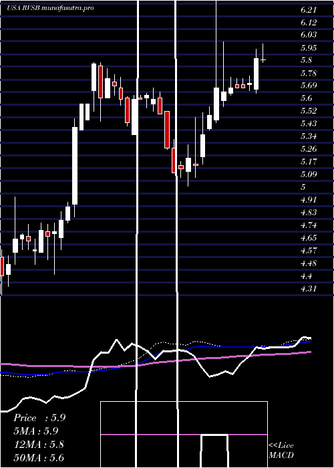334x468 pixels.
Task: Click the 5.09 price axis label
Action: pyautogui.click(x=309, y=174)
